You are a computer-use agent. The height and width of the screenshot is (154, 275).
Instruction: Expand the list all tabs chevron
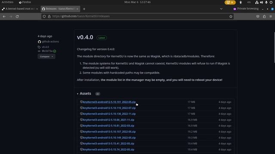(221, 9)
